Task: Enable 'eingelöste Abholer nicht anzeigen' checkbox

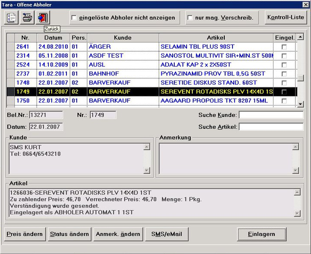Action: [x=74, y=18]
